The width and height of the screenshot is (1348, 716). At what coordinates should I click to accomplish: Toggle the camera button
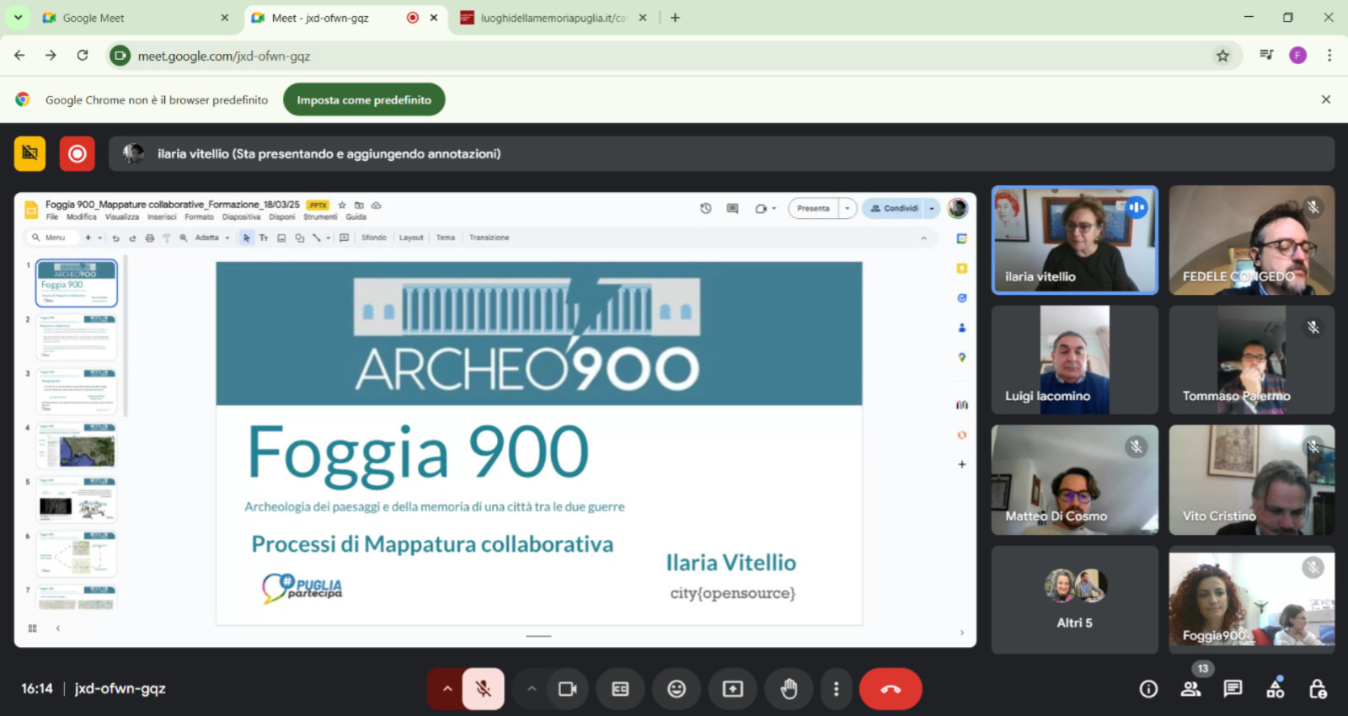pyautogui.click(x=567, y=689)
